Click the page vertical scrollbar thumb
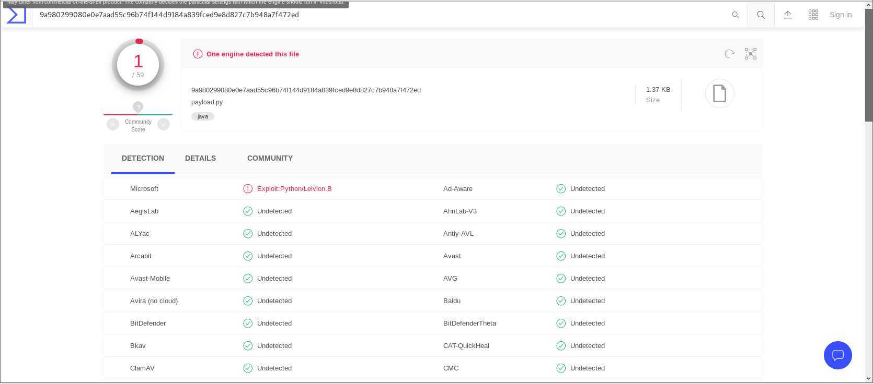 tap(869, 65)
